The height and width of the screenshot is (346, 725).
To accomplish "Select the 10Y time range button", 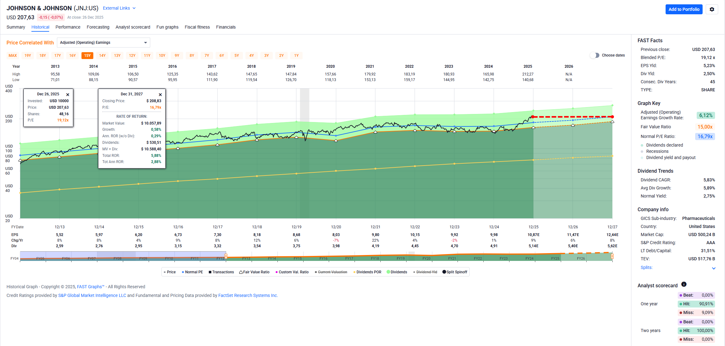I will [162, 56].
